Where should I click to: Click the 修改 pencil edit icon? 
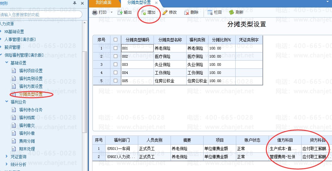click(165, 12)
